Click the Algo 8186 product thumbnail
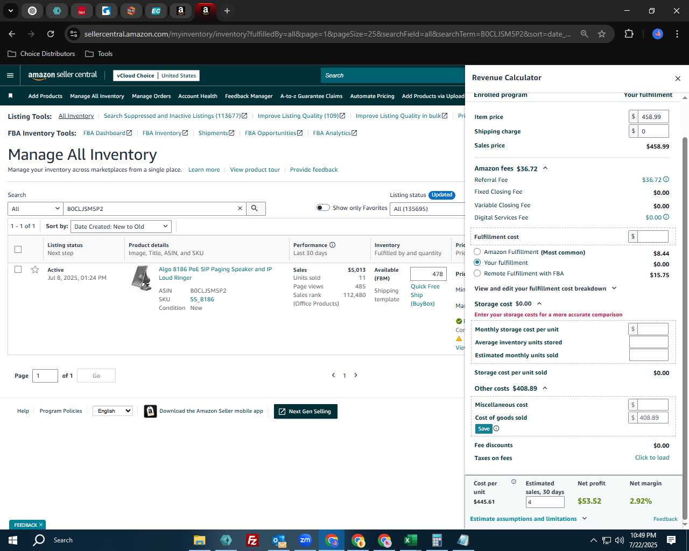Viewport: 689px width, 551px height. tap(142, 278)
